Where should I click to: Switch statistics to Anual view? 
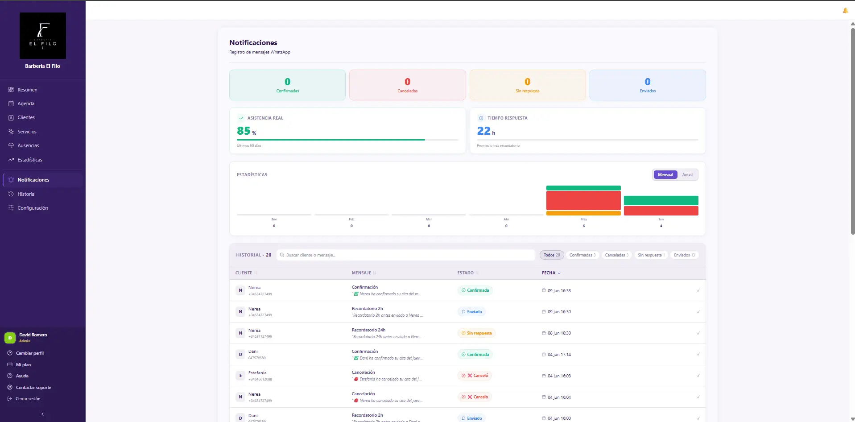[x=687, y=175]
